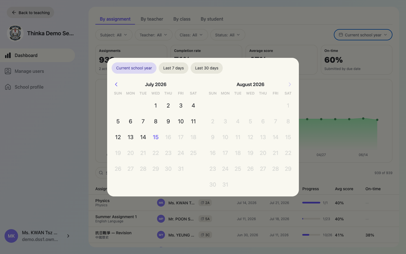Viewport: 406px width, 254px height.
Task: Click Mr. POON S... teacher name
Action: 181,219
